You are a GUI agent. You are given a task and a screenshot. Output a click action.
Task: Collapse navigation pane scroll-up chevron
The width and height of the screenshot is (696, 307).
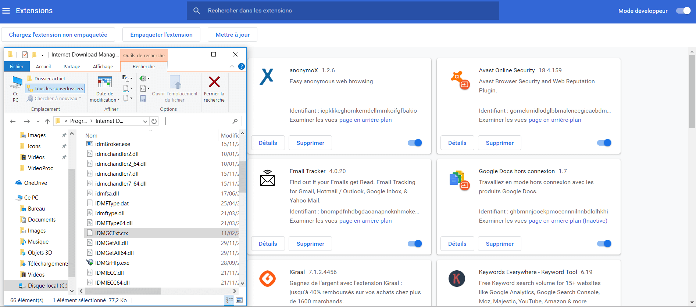click(x=72, y=134)
